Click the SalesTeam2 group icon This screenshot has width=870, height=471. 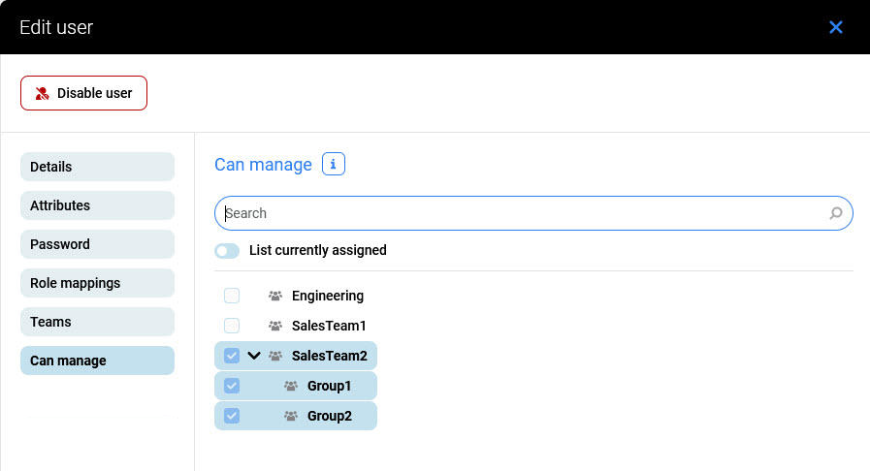(275, 356)
